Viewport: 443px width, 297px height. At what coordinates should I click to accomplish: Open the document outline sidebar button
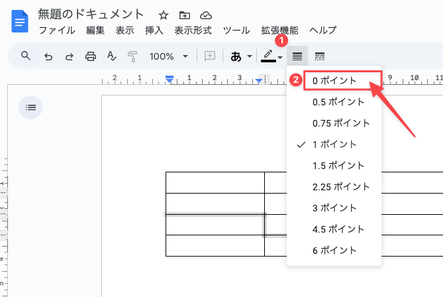point(30,107)
